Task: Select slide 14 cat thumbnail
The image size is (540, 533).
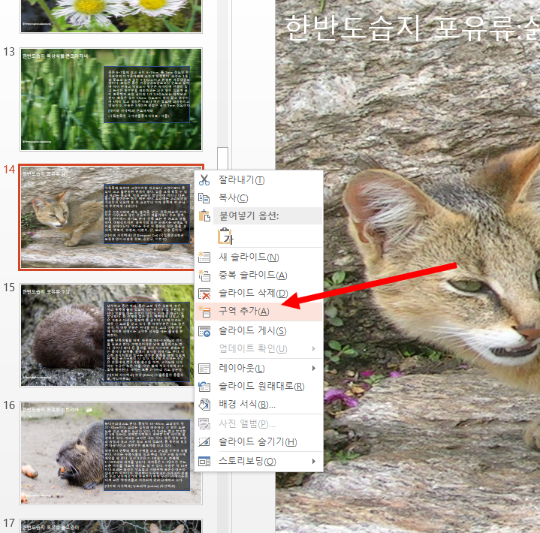Action: click(x=107, y=217)
